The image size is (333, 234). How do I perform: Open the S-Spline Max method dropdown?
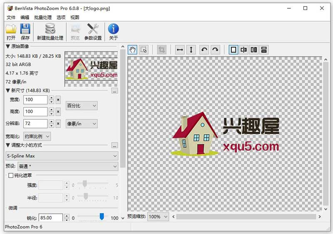(62, 156)
